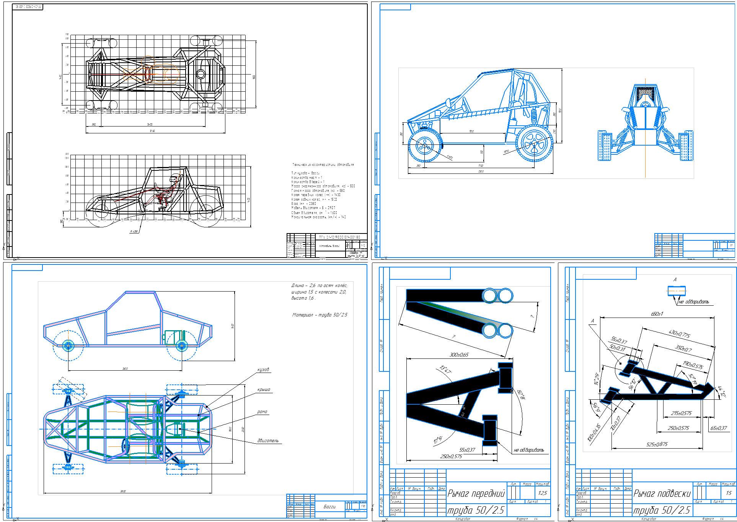737x522 pixels.
Task: Select the 'рама' callout label
Action: pos(262,412)
